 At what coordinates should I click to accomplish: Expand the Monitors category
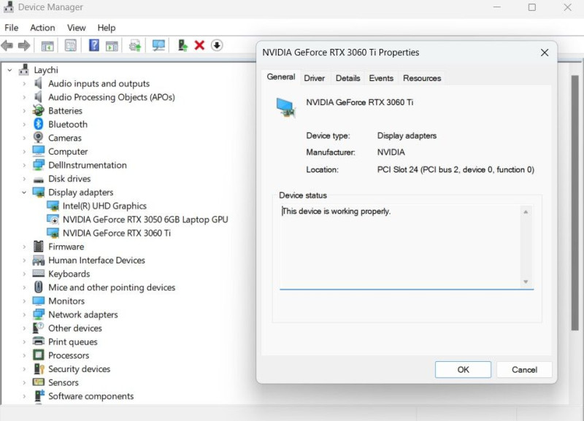point(24,301)
